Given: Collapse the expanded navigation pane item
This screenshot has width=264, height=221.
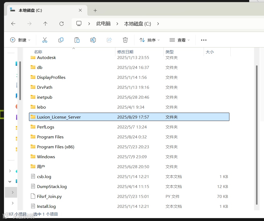Looking at the screenshot, I should (10, 182).
